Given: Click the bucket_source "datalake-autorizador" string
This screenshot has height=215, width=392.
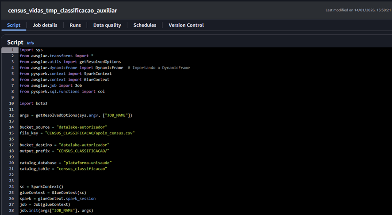Looking at the screenshot, I should (x=82, y=127).
